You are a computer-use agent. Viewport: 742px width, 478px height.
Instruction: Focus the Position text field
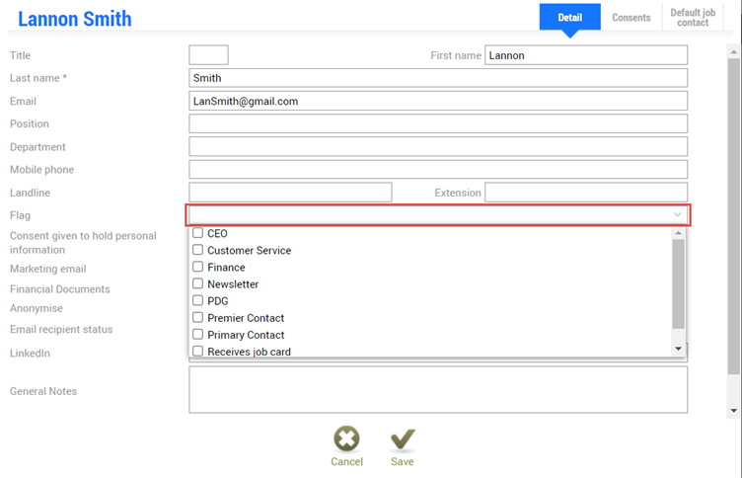pos(437,124)
